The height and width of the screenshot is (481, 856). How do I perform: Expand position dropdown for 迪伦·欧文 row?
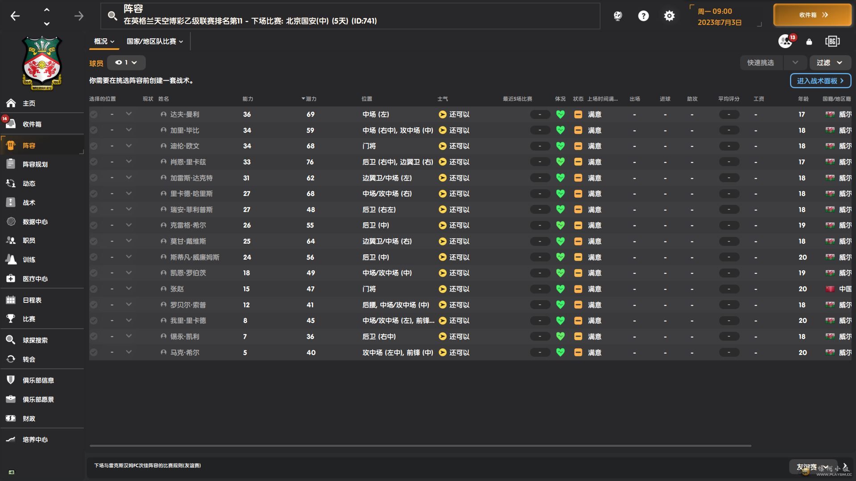[129, 146]
